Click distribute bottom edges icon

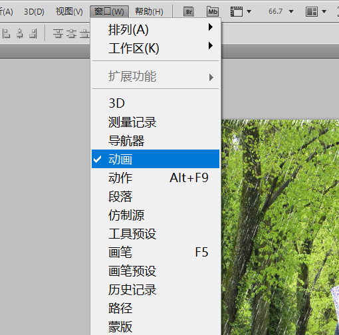tap(84, 34)
